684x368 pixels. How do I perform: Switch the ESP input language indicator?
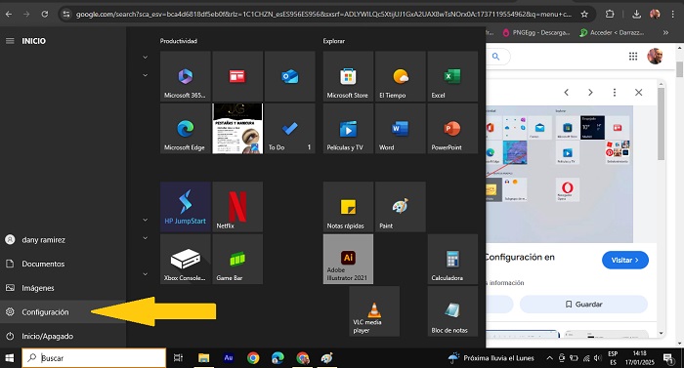(613, 358)
